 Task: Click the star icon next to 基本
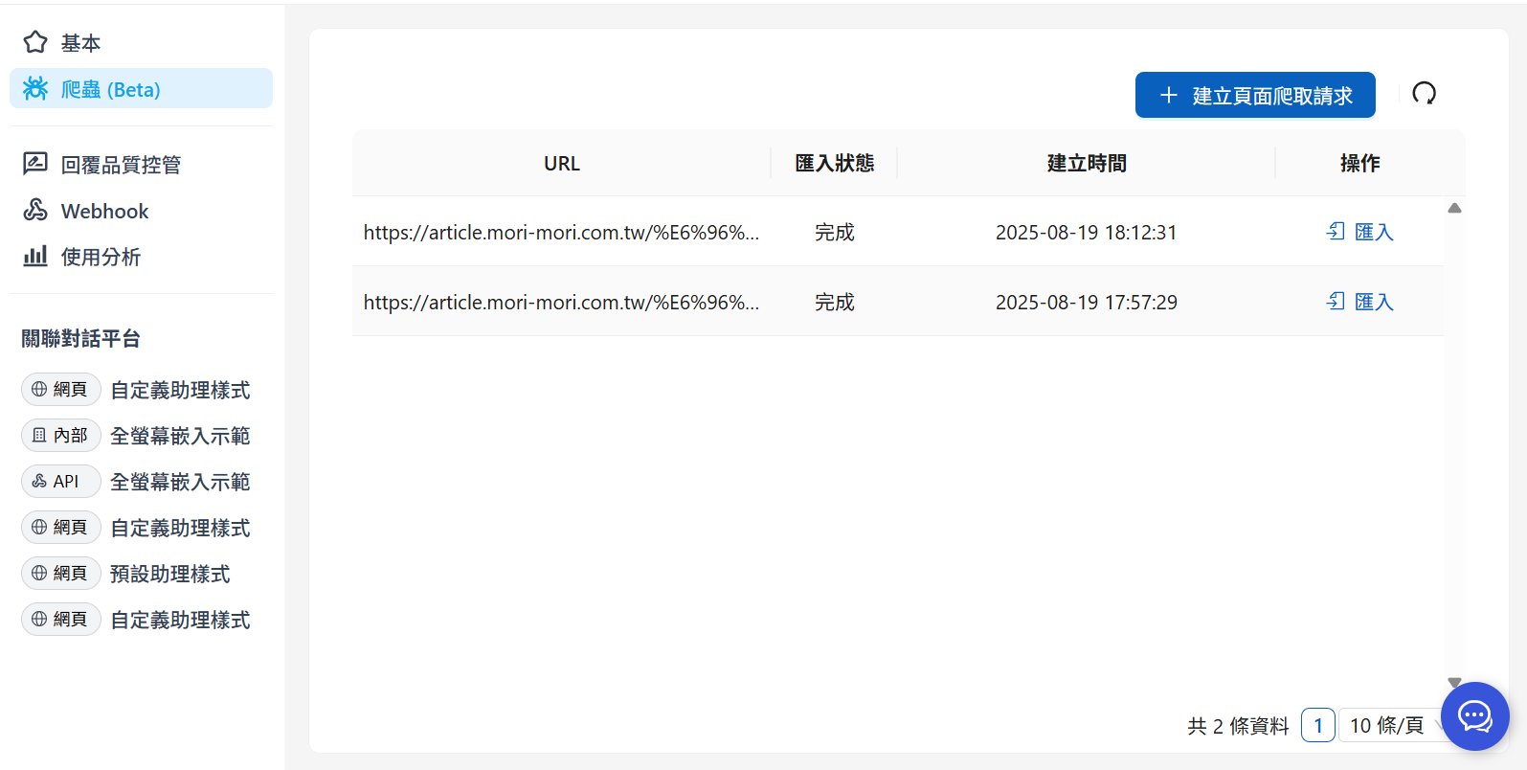(x=35, y=42)
